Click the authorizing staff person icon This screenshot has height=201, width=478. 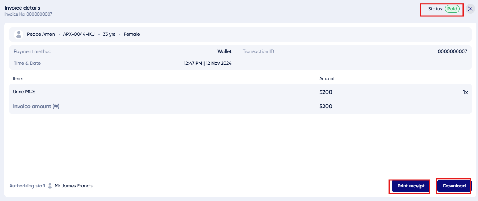pos(50,186)
